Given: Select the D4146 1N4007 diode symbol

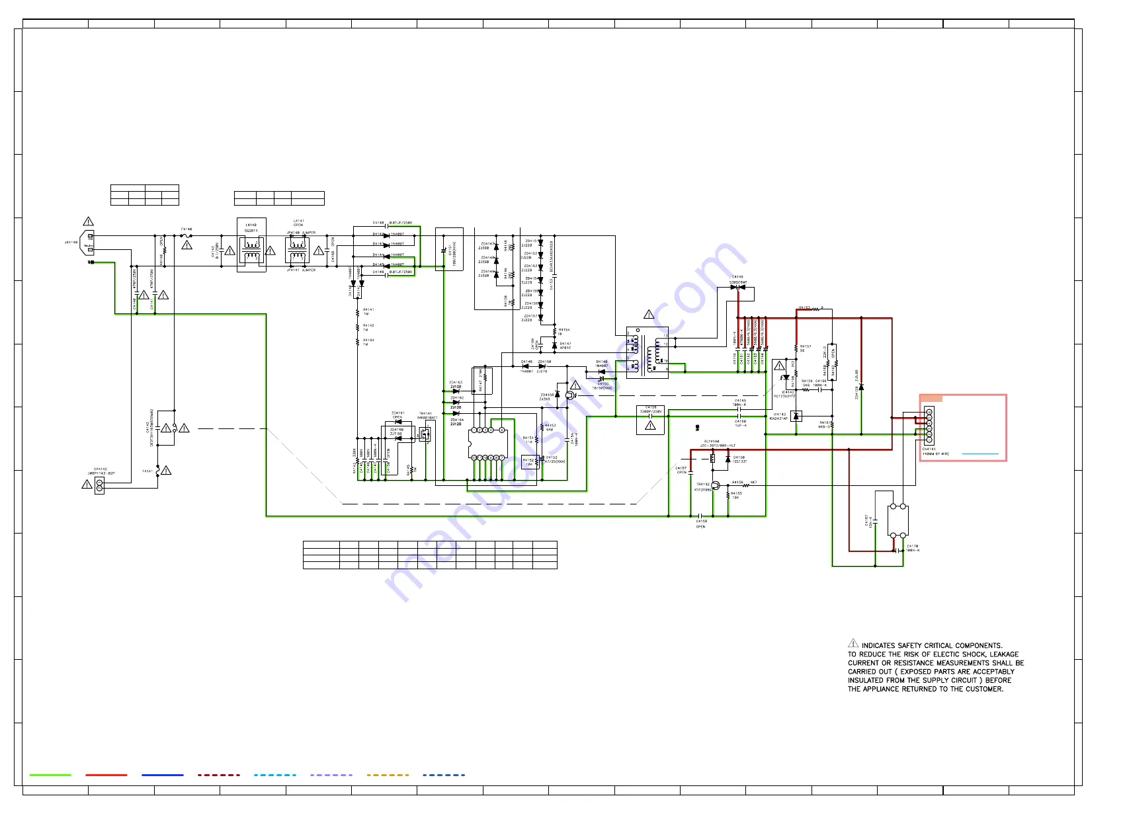Looking at the screenshot, I should [x=525, y=366].
